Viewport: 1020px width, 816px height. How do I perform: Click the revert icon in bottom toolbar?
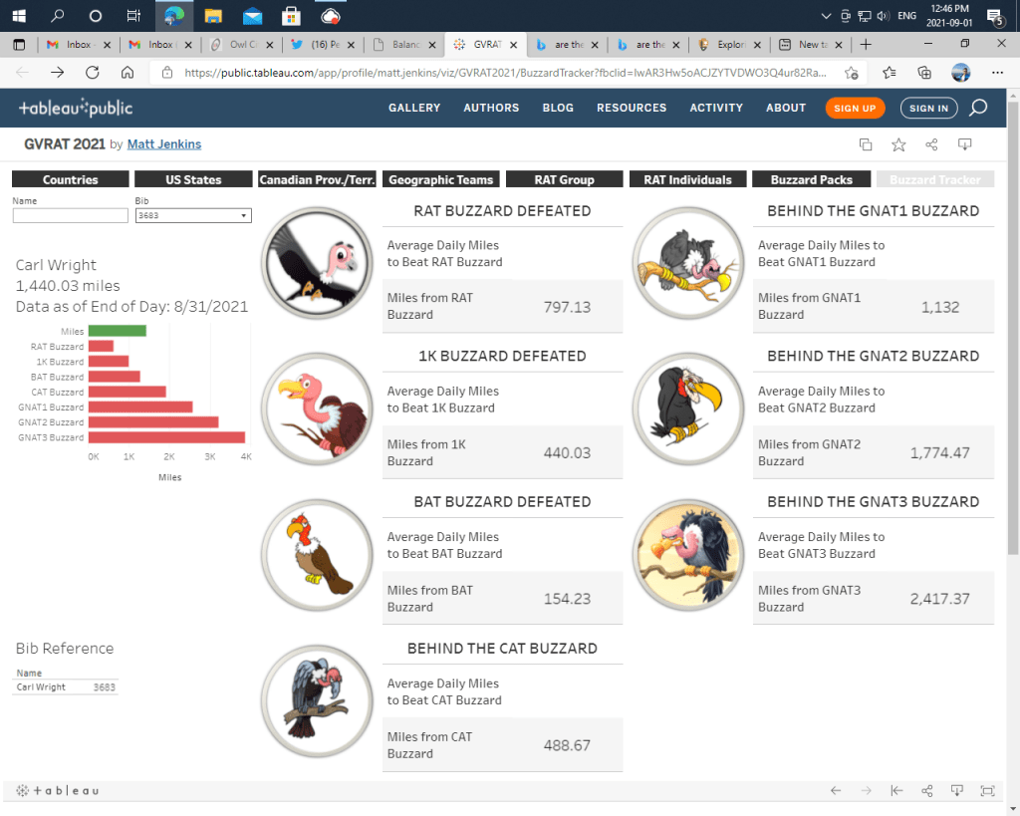(896, 790)
